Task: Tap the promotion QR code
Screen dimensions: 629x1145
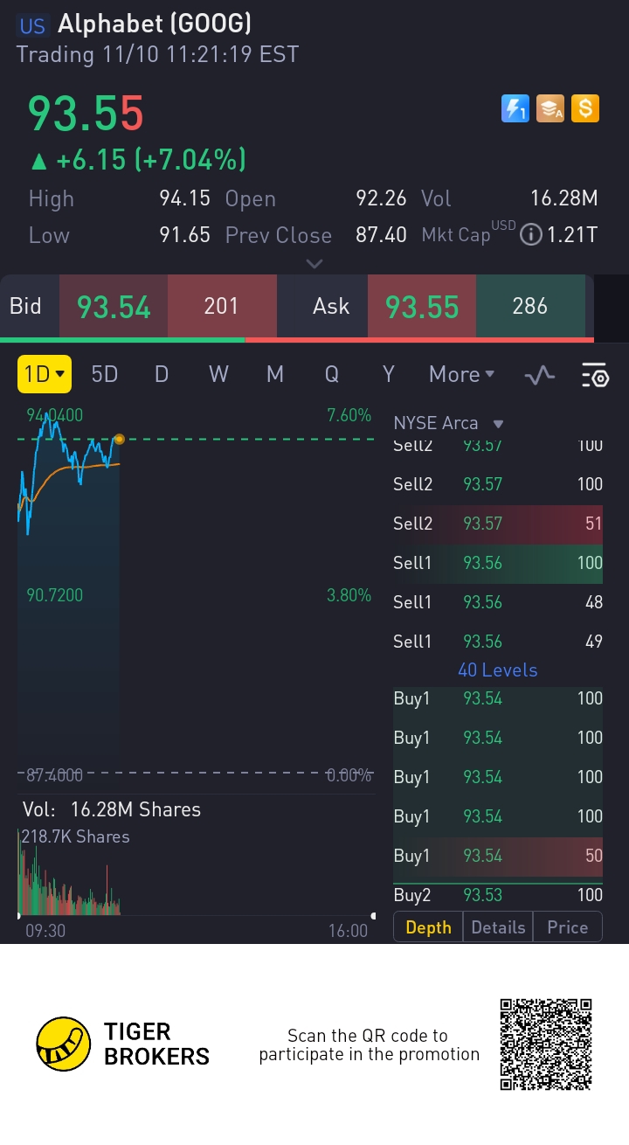Action: click(x=546, y=1044)
